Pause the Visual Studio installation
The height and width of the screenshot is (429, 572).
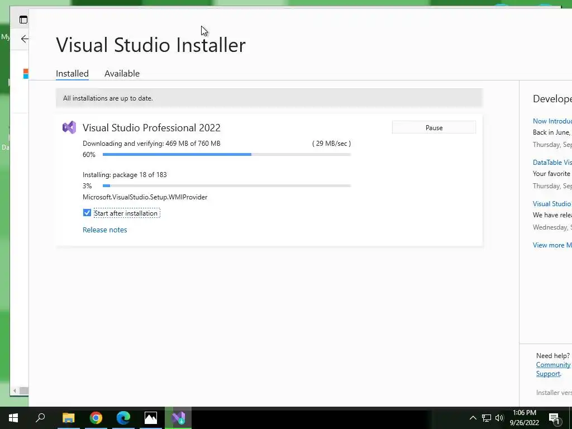point(433,128)
